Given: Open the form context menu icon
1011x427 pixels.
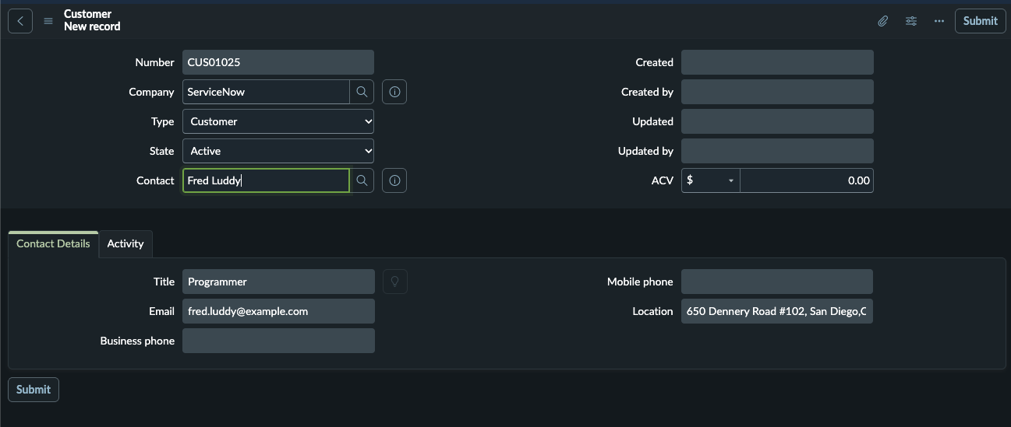Looking at the screenshot, I should click(x=48, y=21).
